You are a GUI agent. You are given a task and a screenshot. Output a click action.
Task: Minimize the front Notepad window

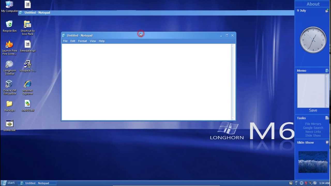coord(221,36)
